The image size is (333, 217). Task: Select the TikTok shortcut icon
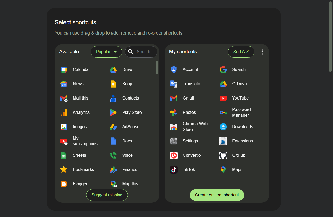(x=174, y=169)
